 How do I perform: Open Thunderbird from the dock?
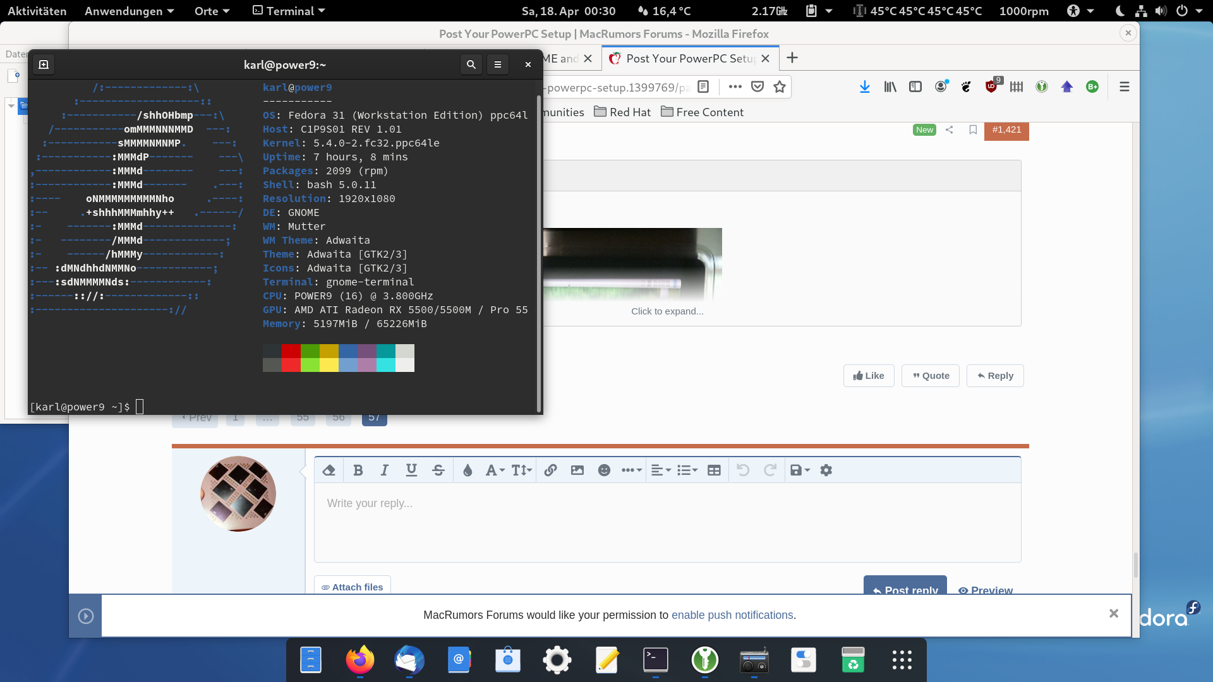tap(409, 661)
